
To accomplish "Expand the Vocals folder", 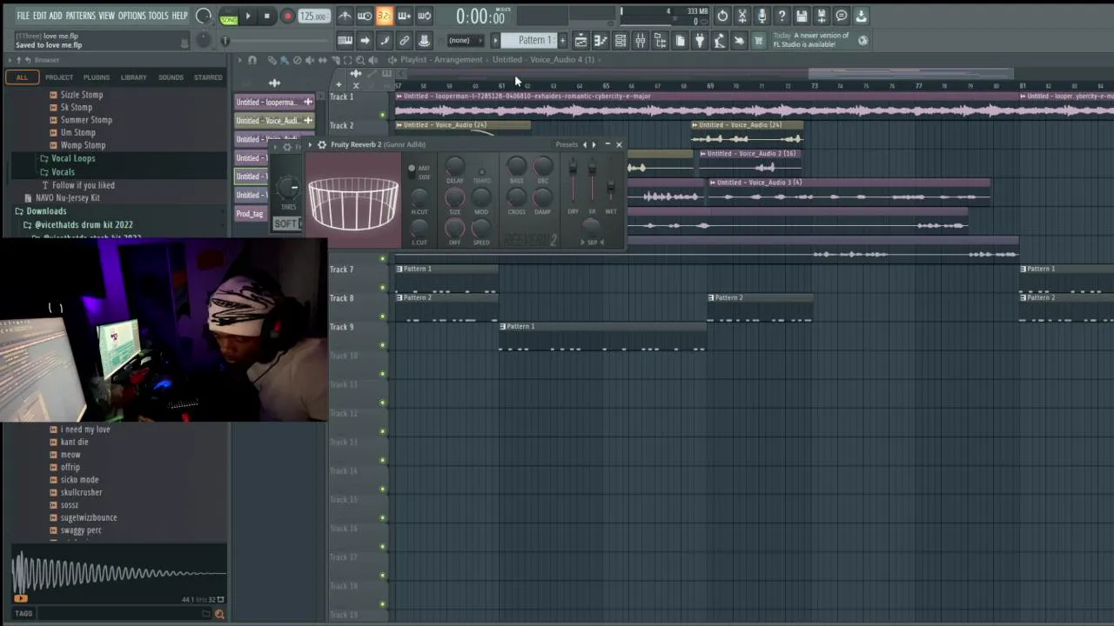I will (x=63, y=171).
